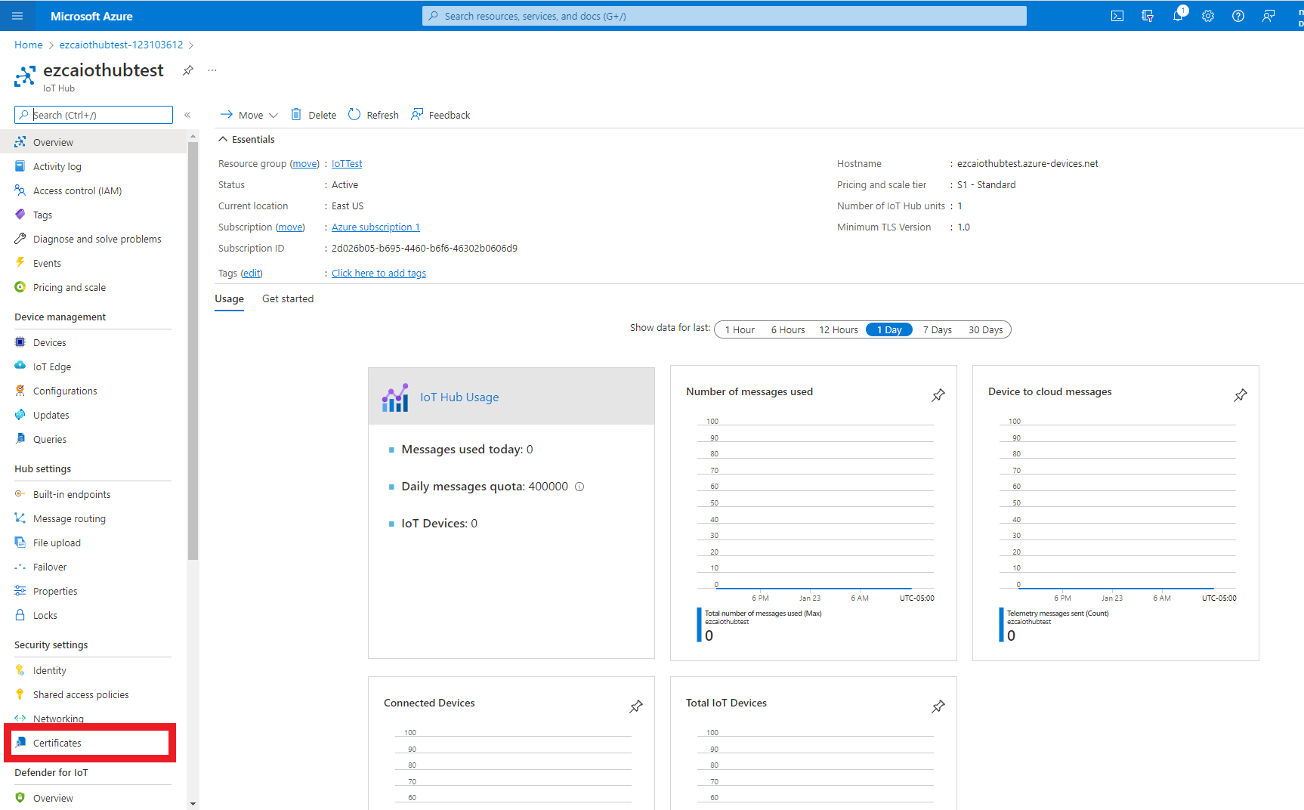
Task: Select the 30 Days time range
Action: [986, 329]
